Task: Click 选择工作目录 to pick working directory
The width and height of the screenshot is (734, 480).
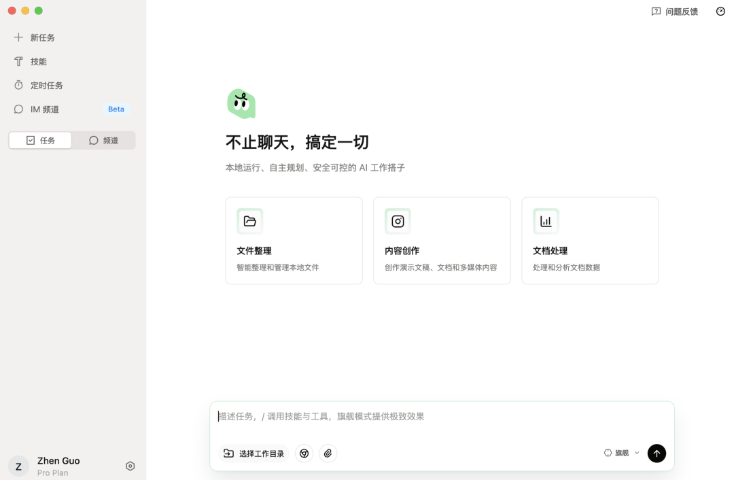Action: point(254,453)
